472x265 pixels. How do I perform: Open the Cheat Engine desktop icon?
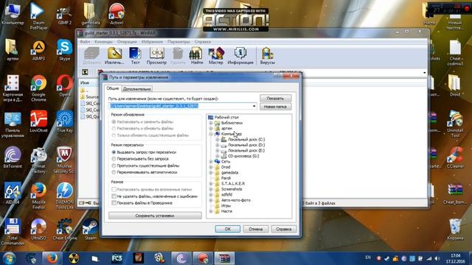64,229
